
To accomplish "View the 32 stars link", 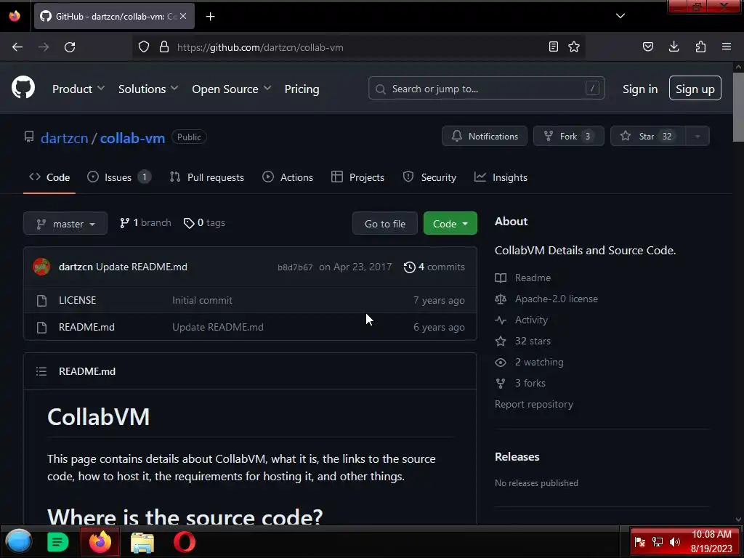I will [533, 341].
